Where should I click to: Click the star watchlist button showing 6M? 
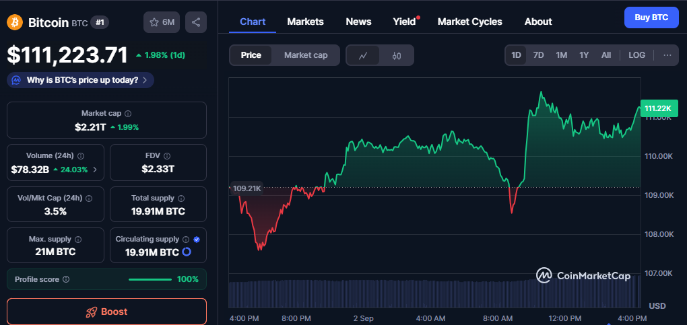[162, 22]
